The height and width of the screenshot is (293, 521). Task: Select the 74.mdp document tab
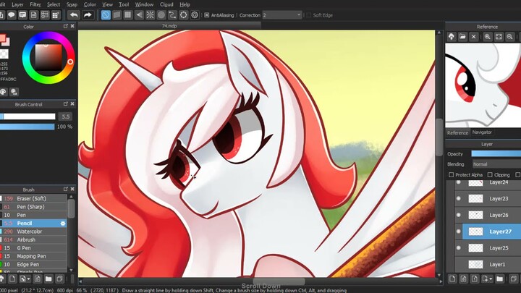[169, 26]
